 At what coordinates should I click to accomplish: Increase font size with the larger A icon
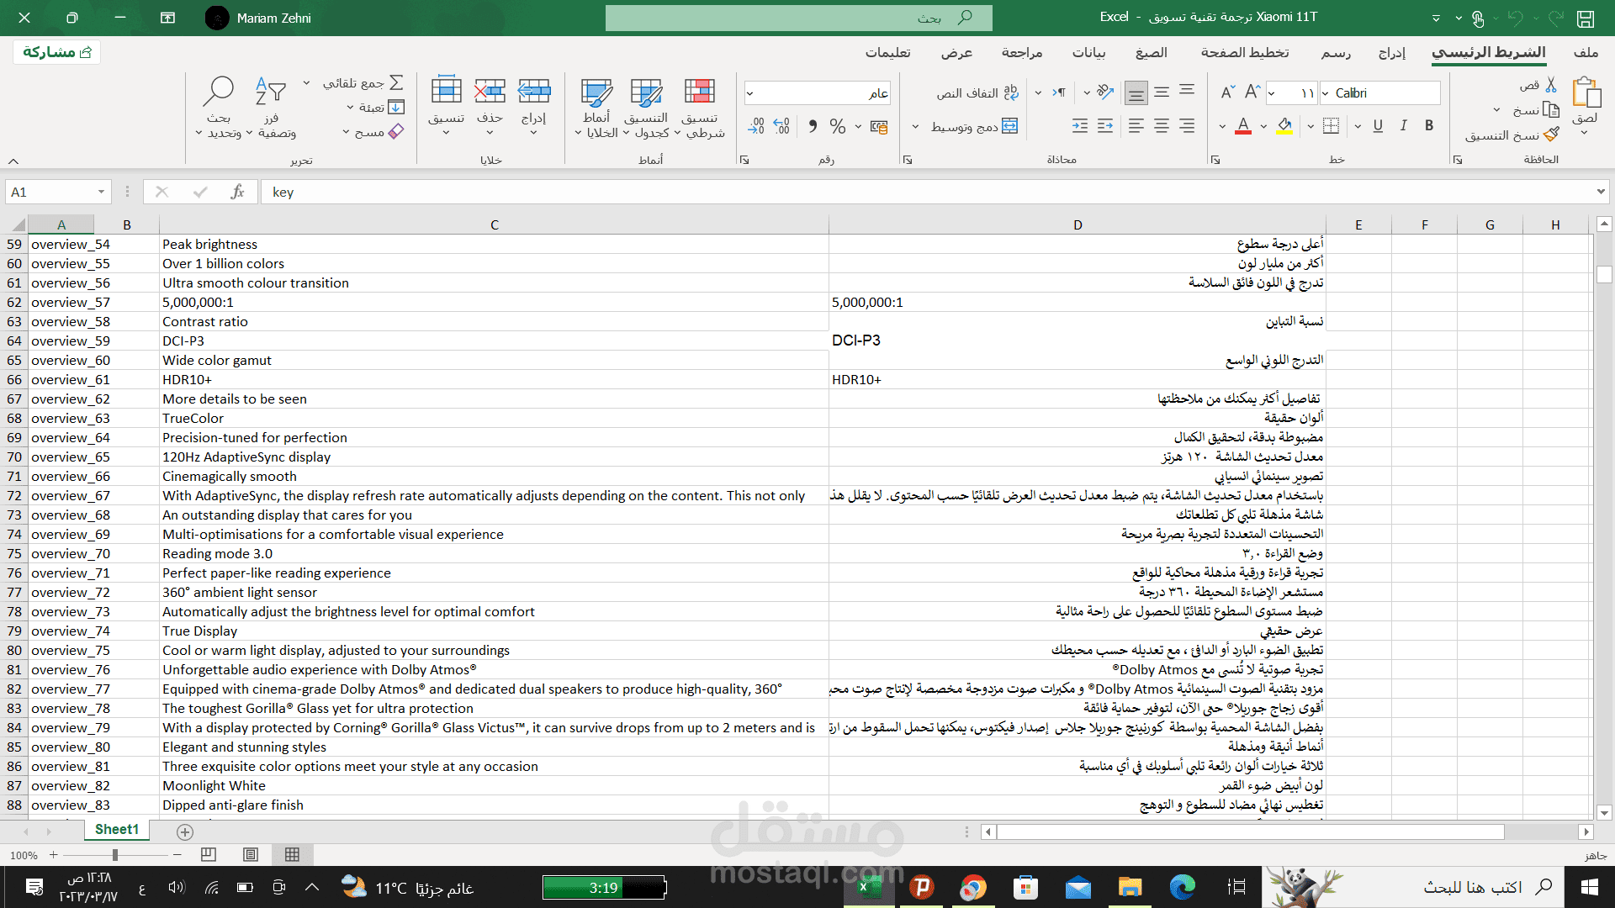coord(1253,92)
